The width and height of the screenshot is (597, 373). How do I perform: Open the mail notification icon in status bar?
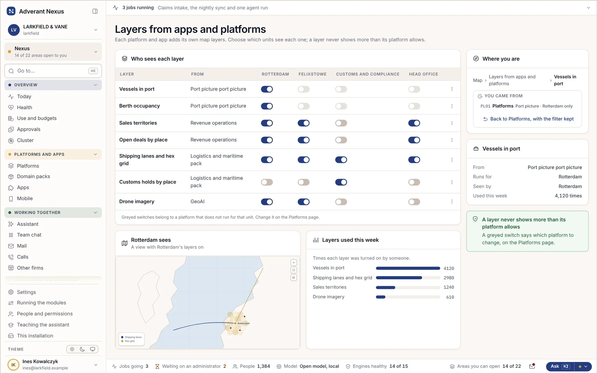point(532,366)
